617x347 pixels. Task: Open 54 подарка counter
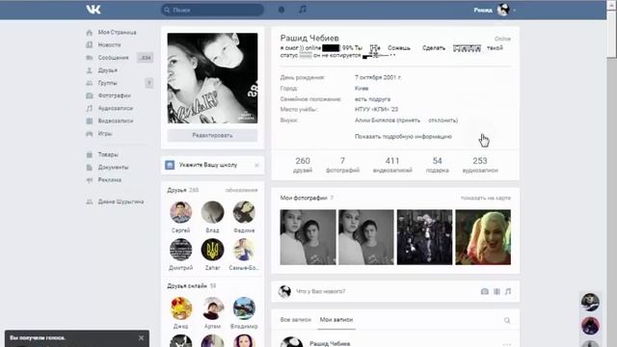pyautogui.click(x=437, y=165)
